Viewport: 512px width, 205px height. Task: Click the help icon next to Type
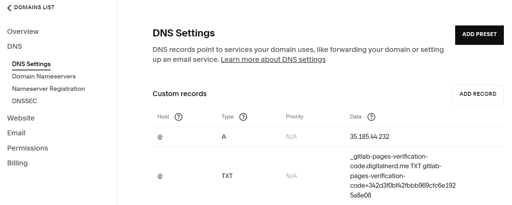pos(243,117)
